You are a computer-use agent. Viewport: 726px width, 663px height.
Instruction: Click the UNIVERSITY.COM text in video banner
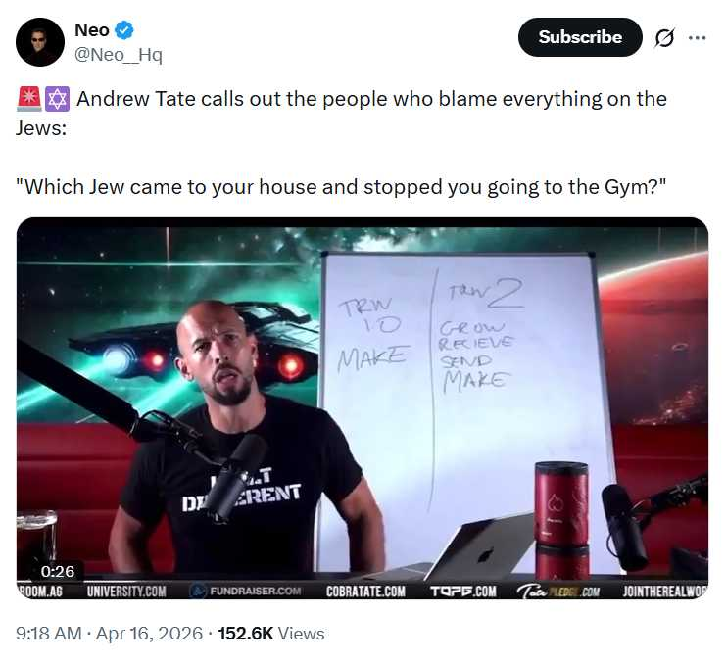click(x=126, y=592)
